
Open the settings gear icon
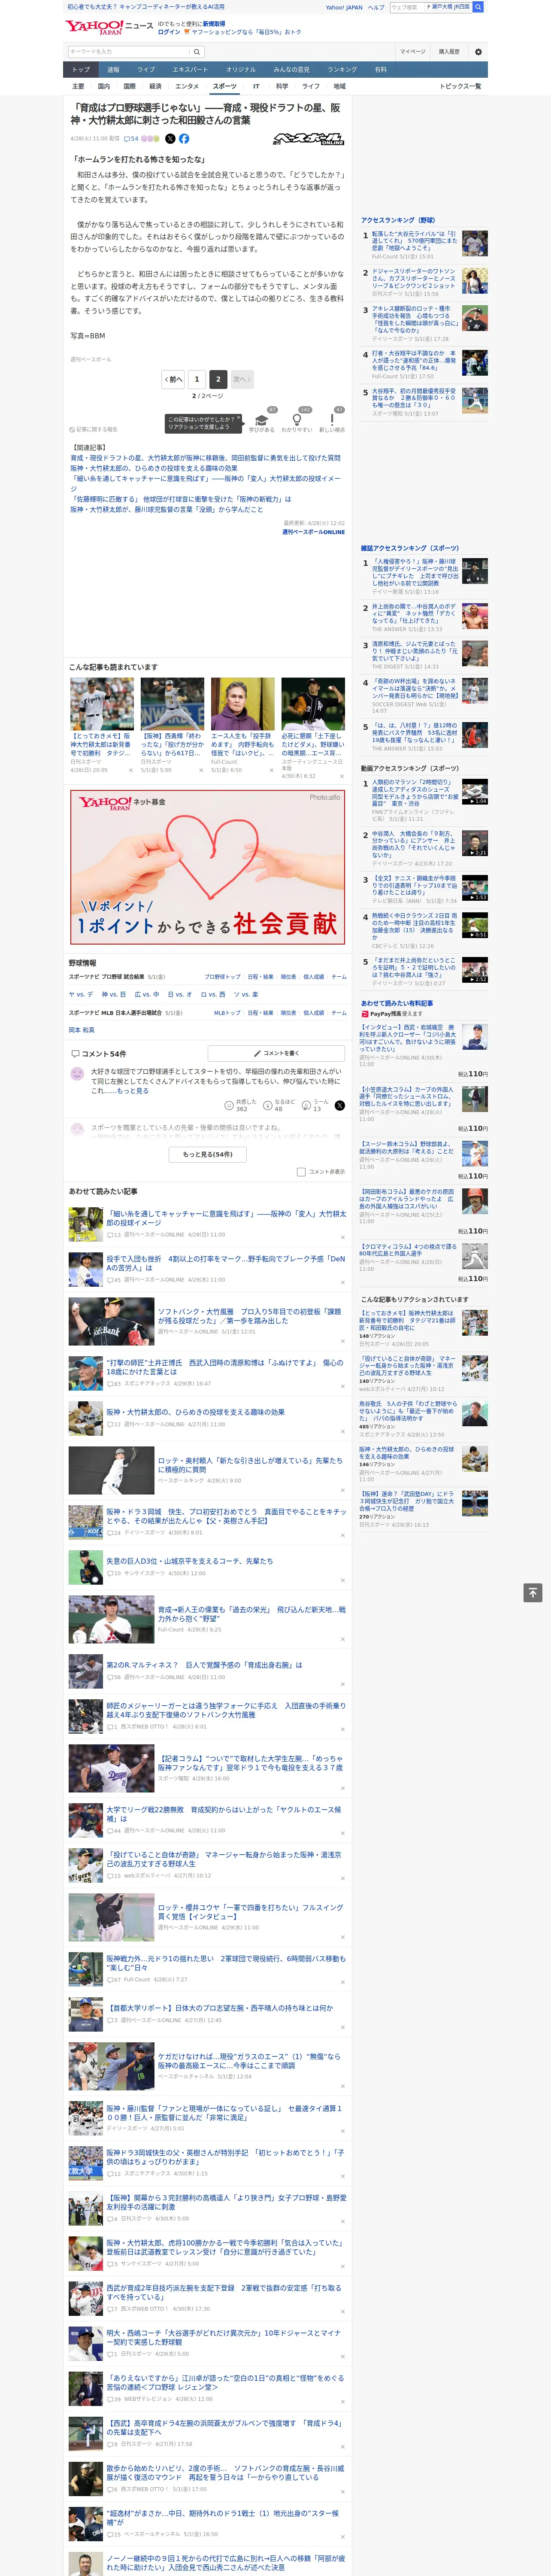(478, 51)
